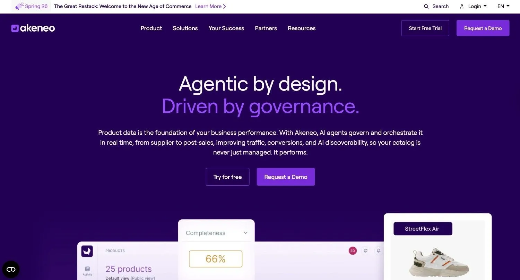This screenshot has height=280, width=520.
Task: Click the ED user avatar
Action: (x=353, y=251)
